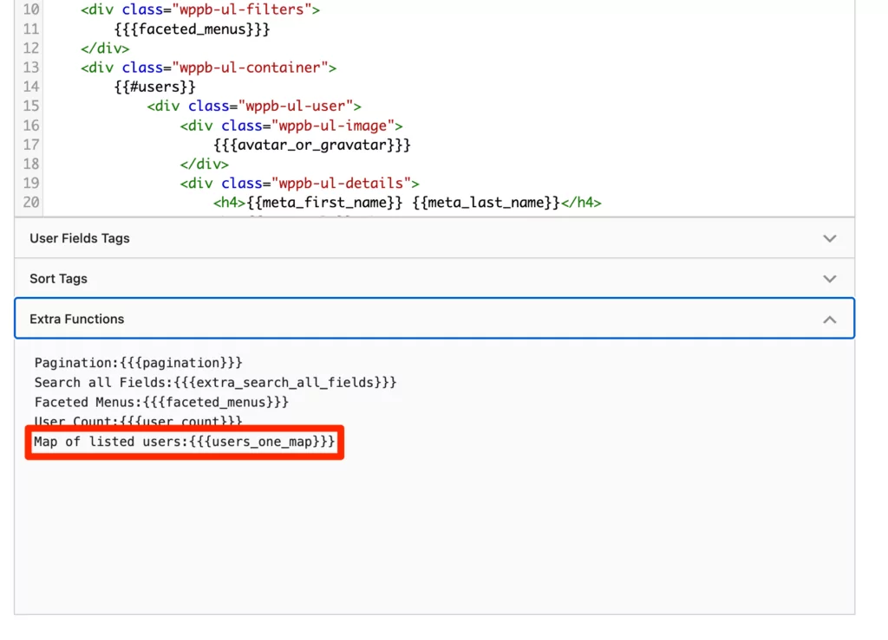
Task: Collapse the Extra Functions section
Action: point(434,319)
